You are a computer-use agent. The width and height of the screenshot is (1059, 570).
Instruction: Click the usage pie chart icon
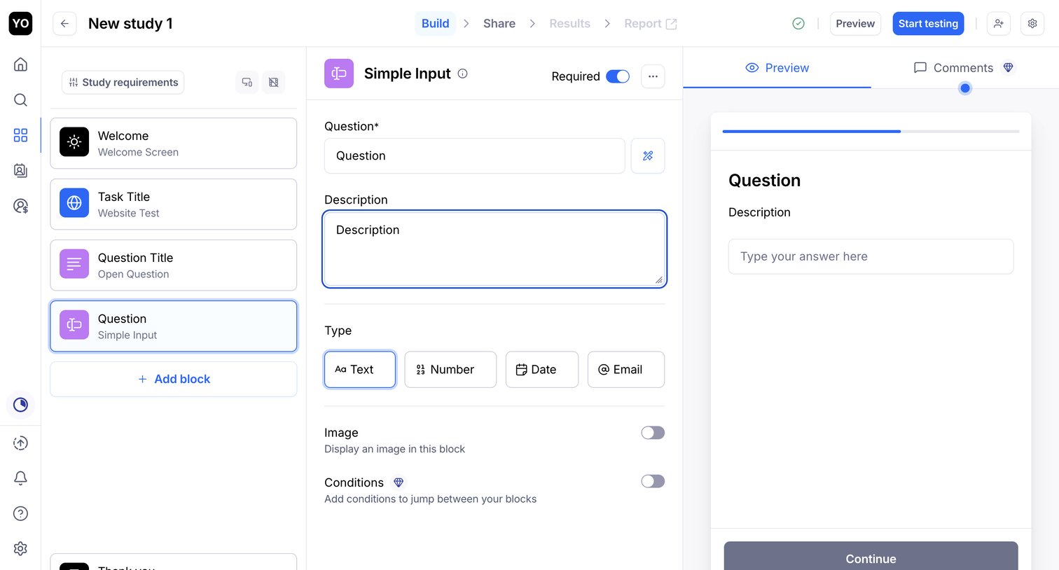point(20,405)
